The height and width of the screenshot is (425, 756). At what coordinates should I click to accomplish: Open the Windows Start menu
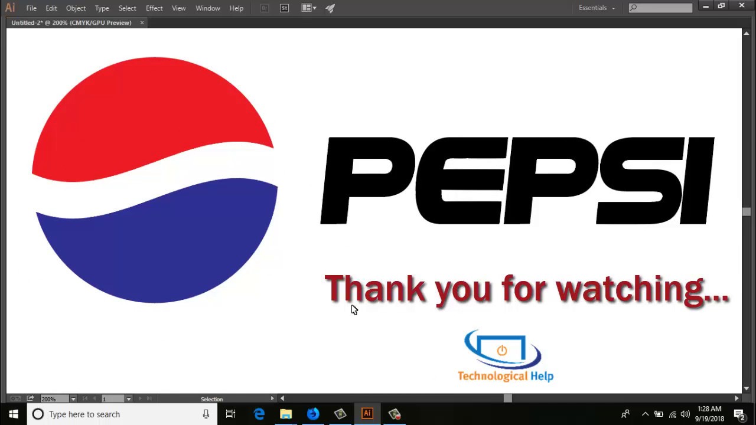[x=14, y=414]
